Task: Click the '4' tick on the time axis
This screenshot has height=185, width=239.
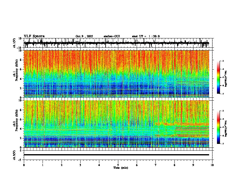Action: (x=99, y=165)
